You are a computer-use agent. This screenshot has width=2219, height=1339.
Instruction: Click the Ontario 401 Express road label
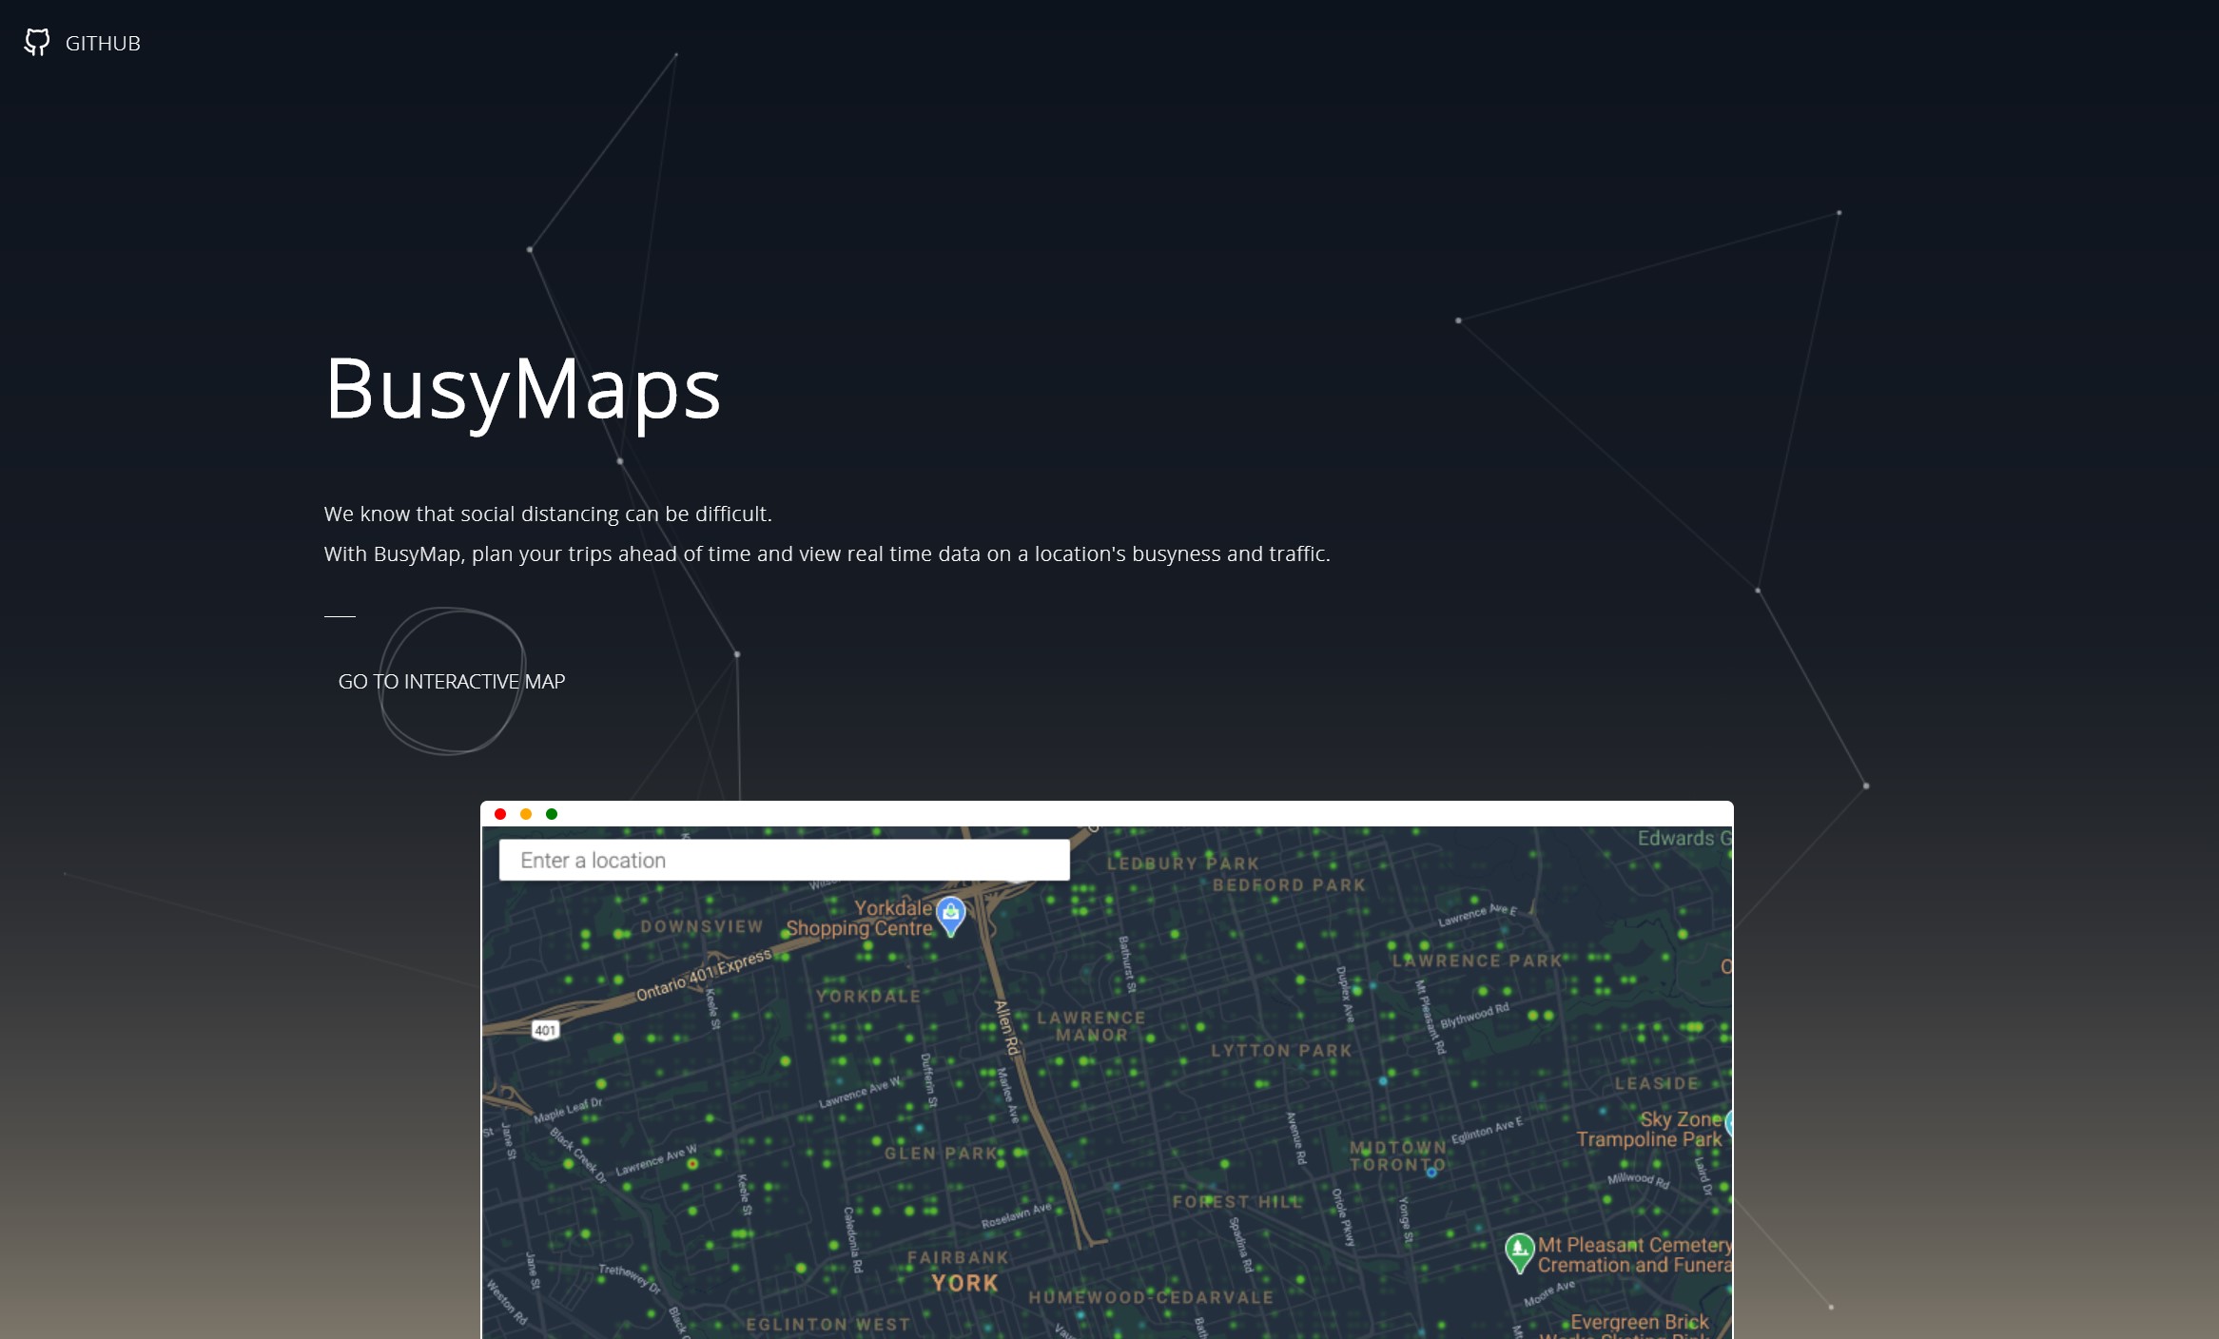(704, 975)
